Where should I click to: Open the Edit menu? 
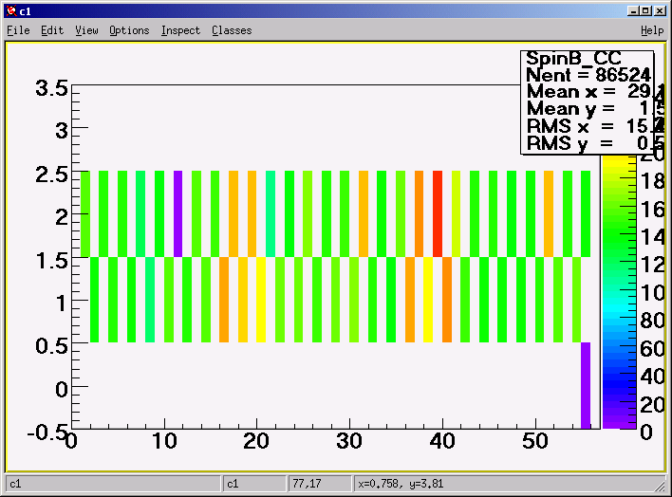coord(52,30)
